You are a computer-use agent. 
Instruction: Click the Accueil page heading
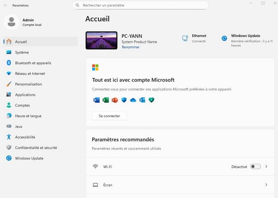(97, 19)
